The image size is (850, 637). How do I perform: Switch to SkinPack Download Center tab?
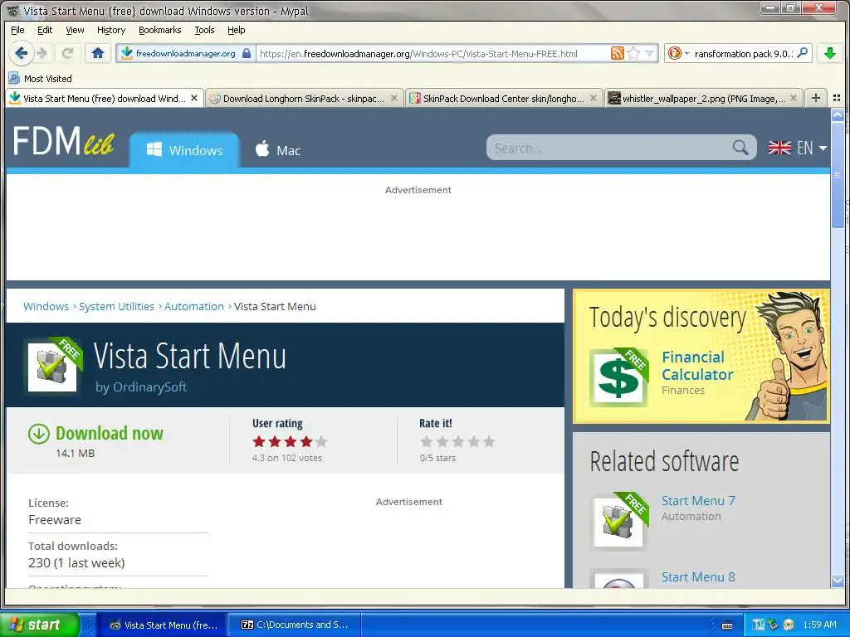click(504, 98)
